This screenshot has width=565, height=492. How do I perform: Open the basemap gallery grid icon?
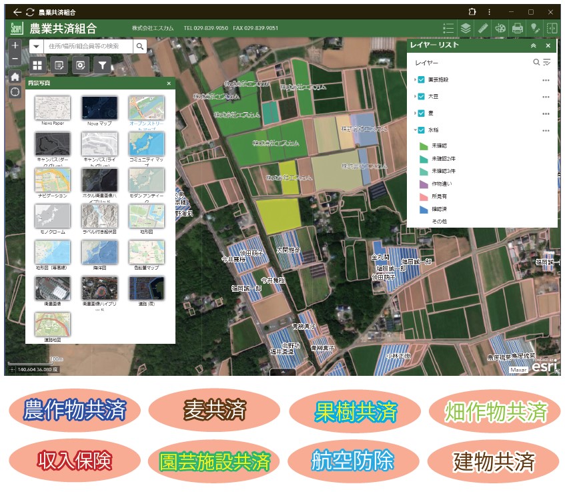point(37,65)
